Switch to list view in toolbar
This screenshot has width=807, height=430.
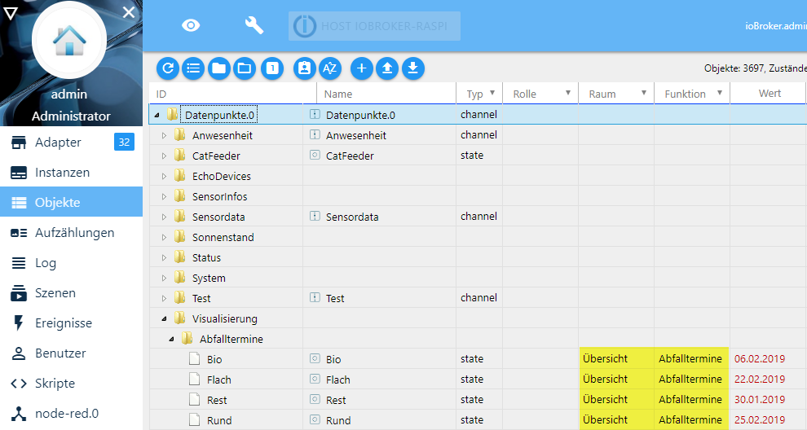pyautogui.click(x=193, y=68)
